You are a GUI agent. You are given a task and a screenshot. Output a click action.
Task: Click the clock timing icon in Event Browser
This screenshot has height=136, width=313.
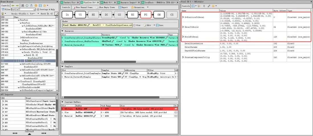tap(27, 5)
